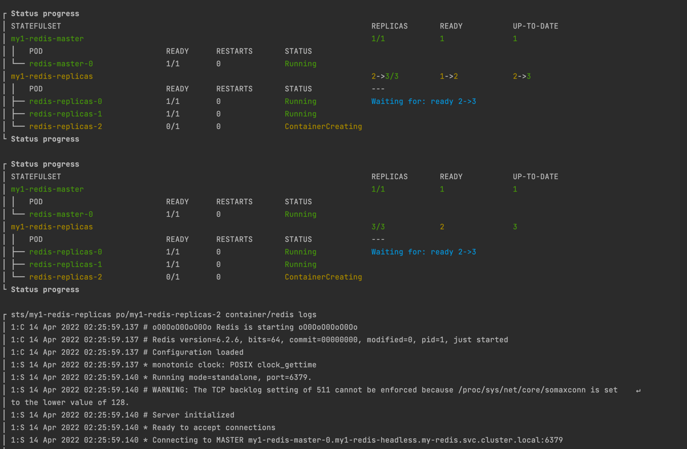Image resolution: width=687 pixels, height=449 pixels.
Task: Collapse the second Status progress block
Action: click(46, 164)
